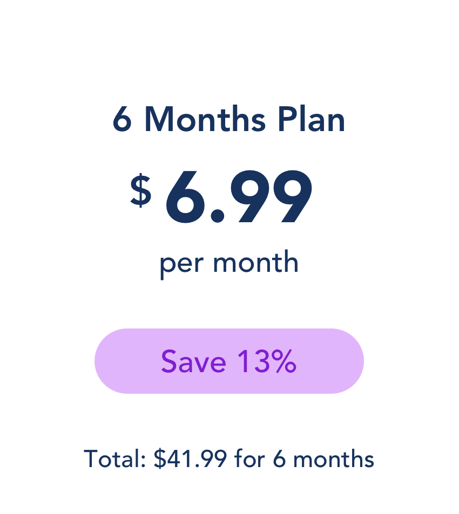Click the word Plan in the heading
Viewport: 459px width, 514px height.
[x=312, y=120]
